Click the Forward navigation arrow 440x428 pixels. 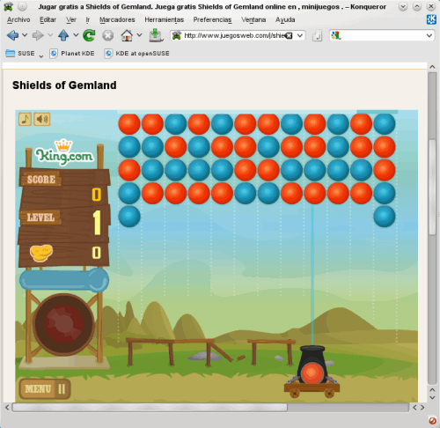[x=38, y=35]
